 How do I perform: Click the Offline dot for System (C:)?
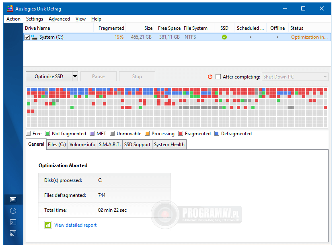(277, 37)
